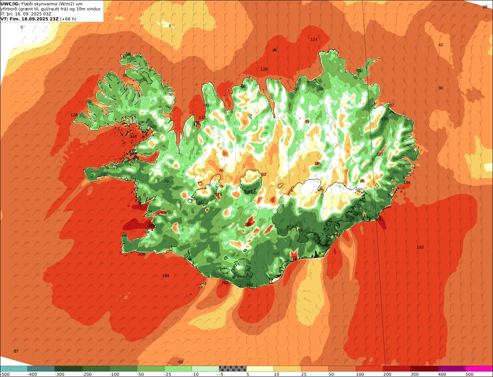Click the legend label 400
This screenshot has width=493, height=377.
click(441, 374)
